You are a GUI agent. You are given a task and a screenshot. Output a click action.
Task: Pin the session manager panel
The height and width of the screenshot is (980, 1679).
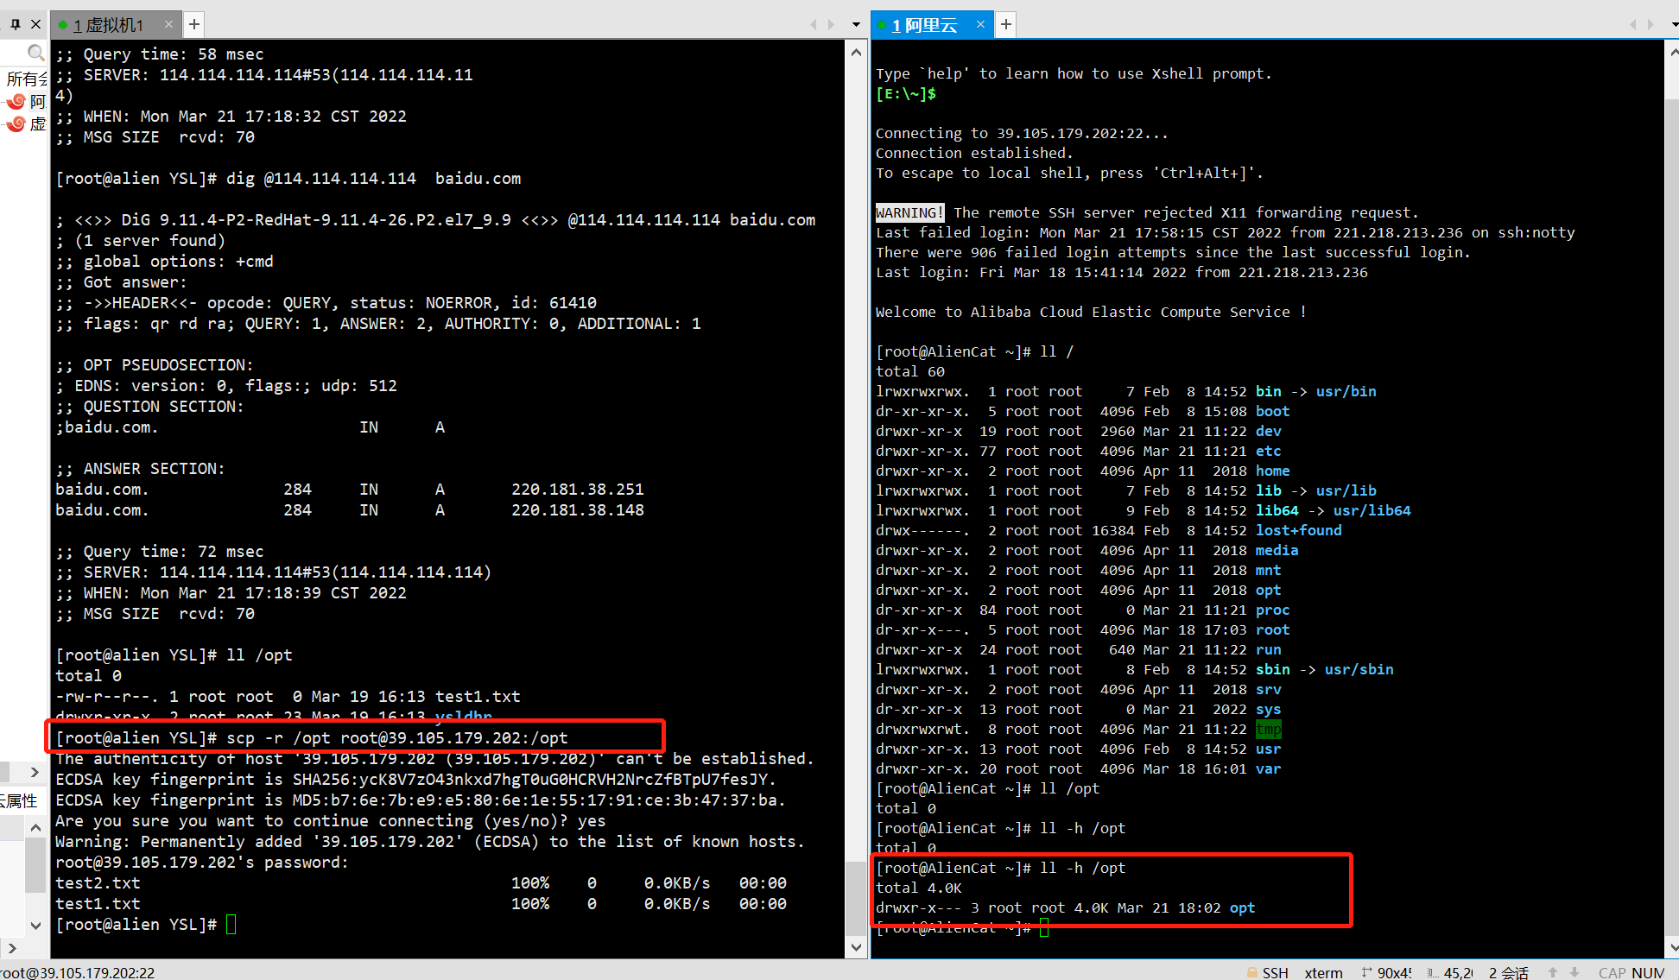(16, 24)
